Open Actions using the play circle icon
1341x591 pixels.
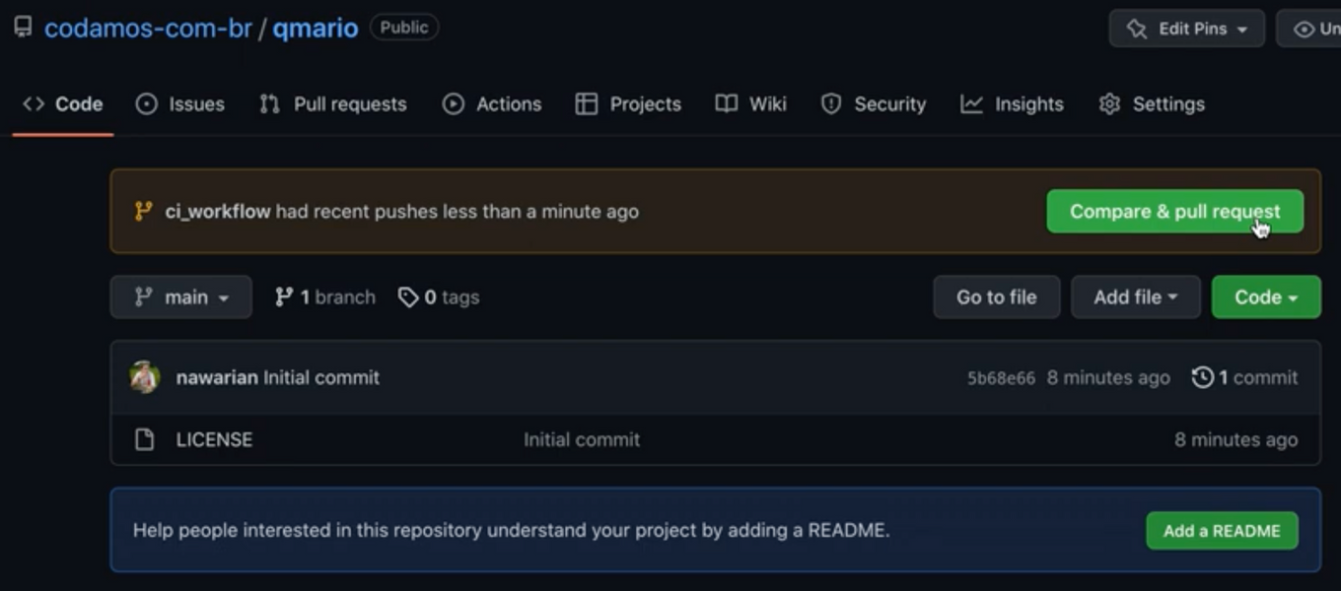[456, 103]
